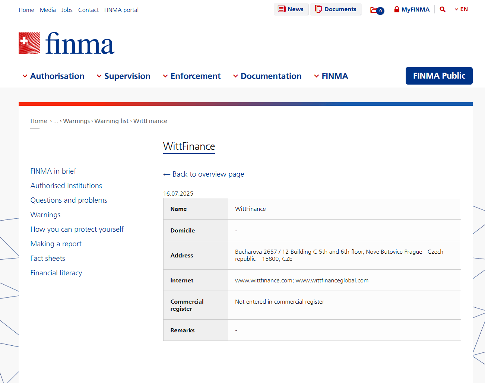Open the FINMA portal link

121,10
